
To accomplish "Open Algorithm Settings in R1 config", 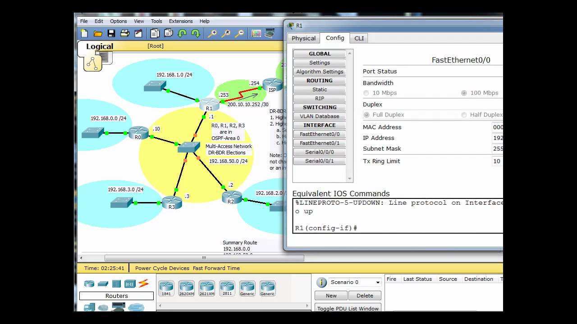I will coord(320,72).
